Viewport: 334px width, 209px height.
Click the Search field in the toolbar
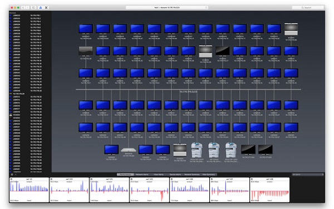(x=308, y=7)
